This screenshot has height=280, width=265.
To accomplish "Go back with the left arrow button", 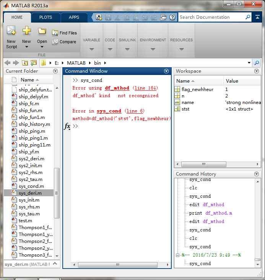I will coord(8,63).
